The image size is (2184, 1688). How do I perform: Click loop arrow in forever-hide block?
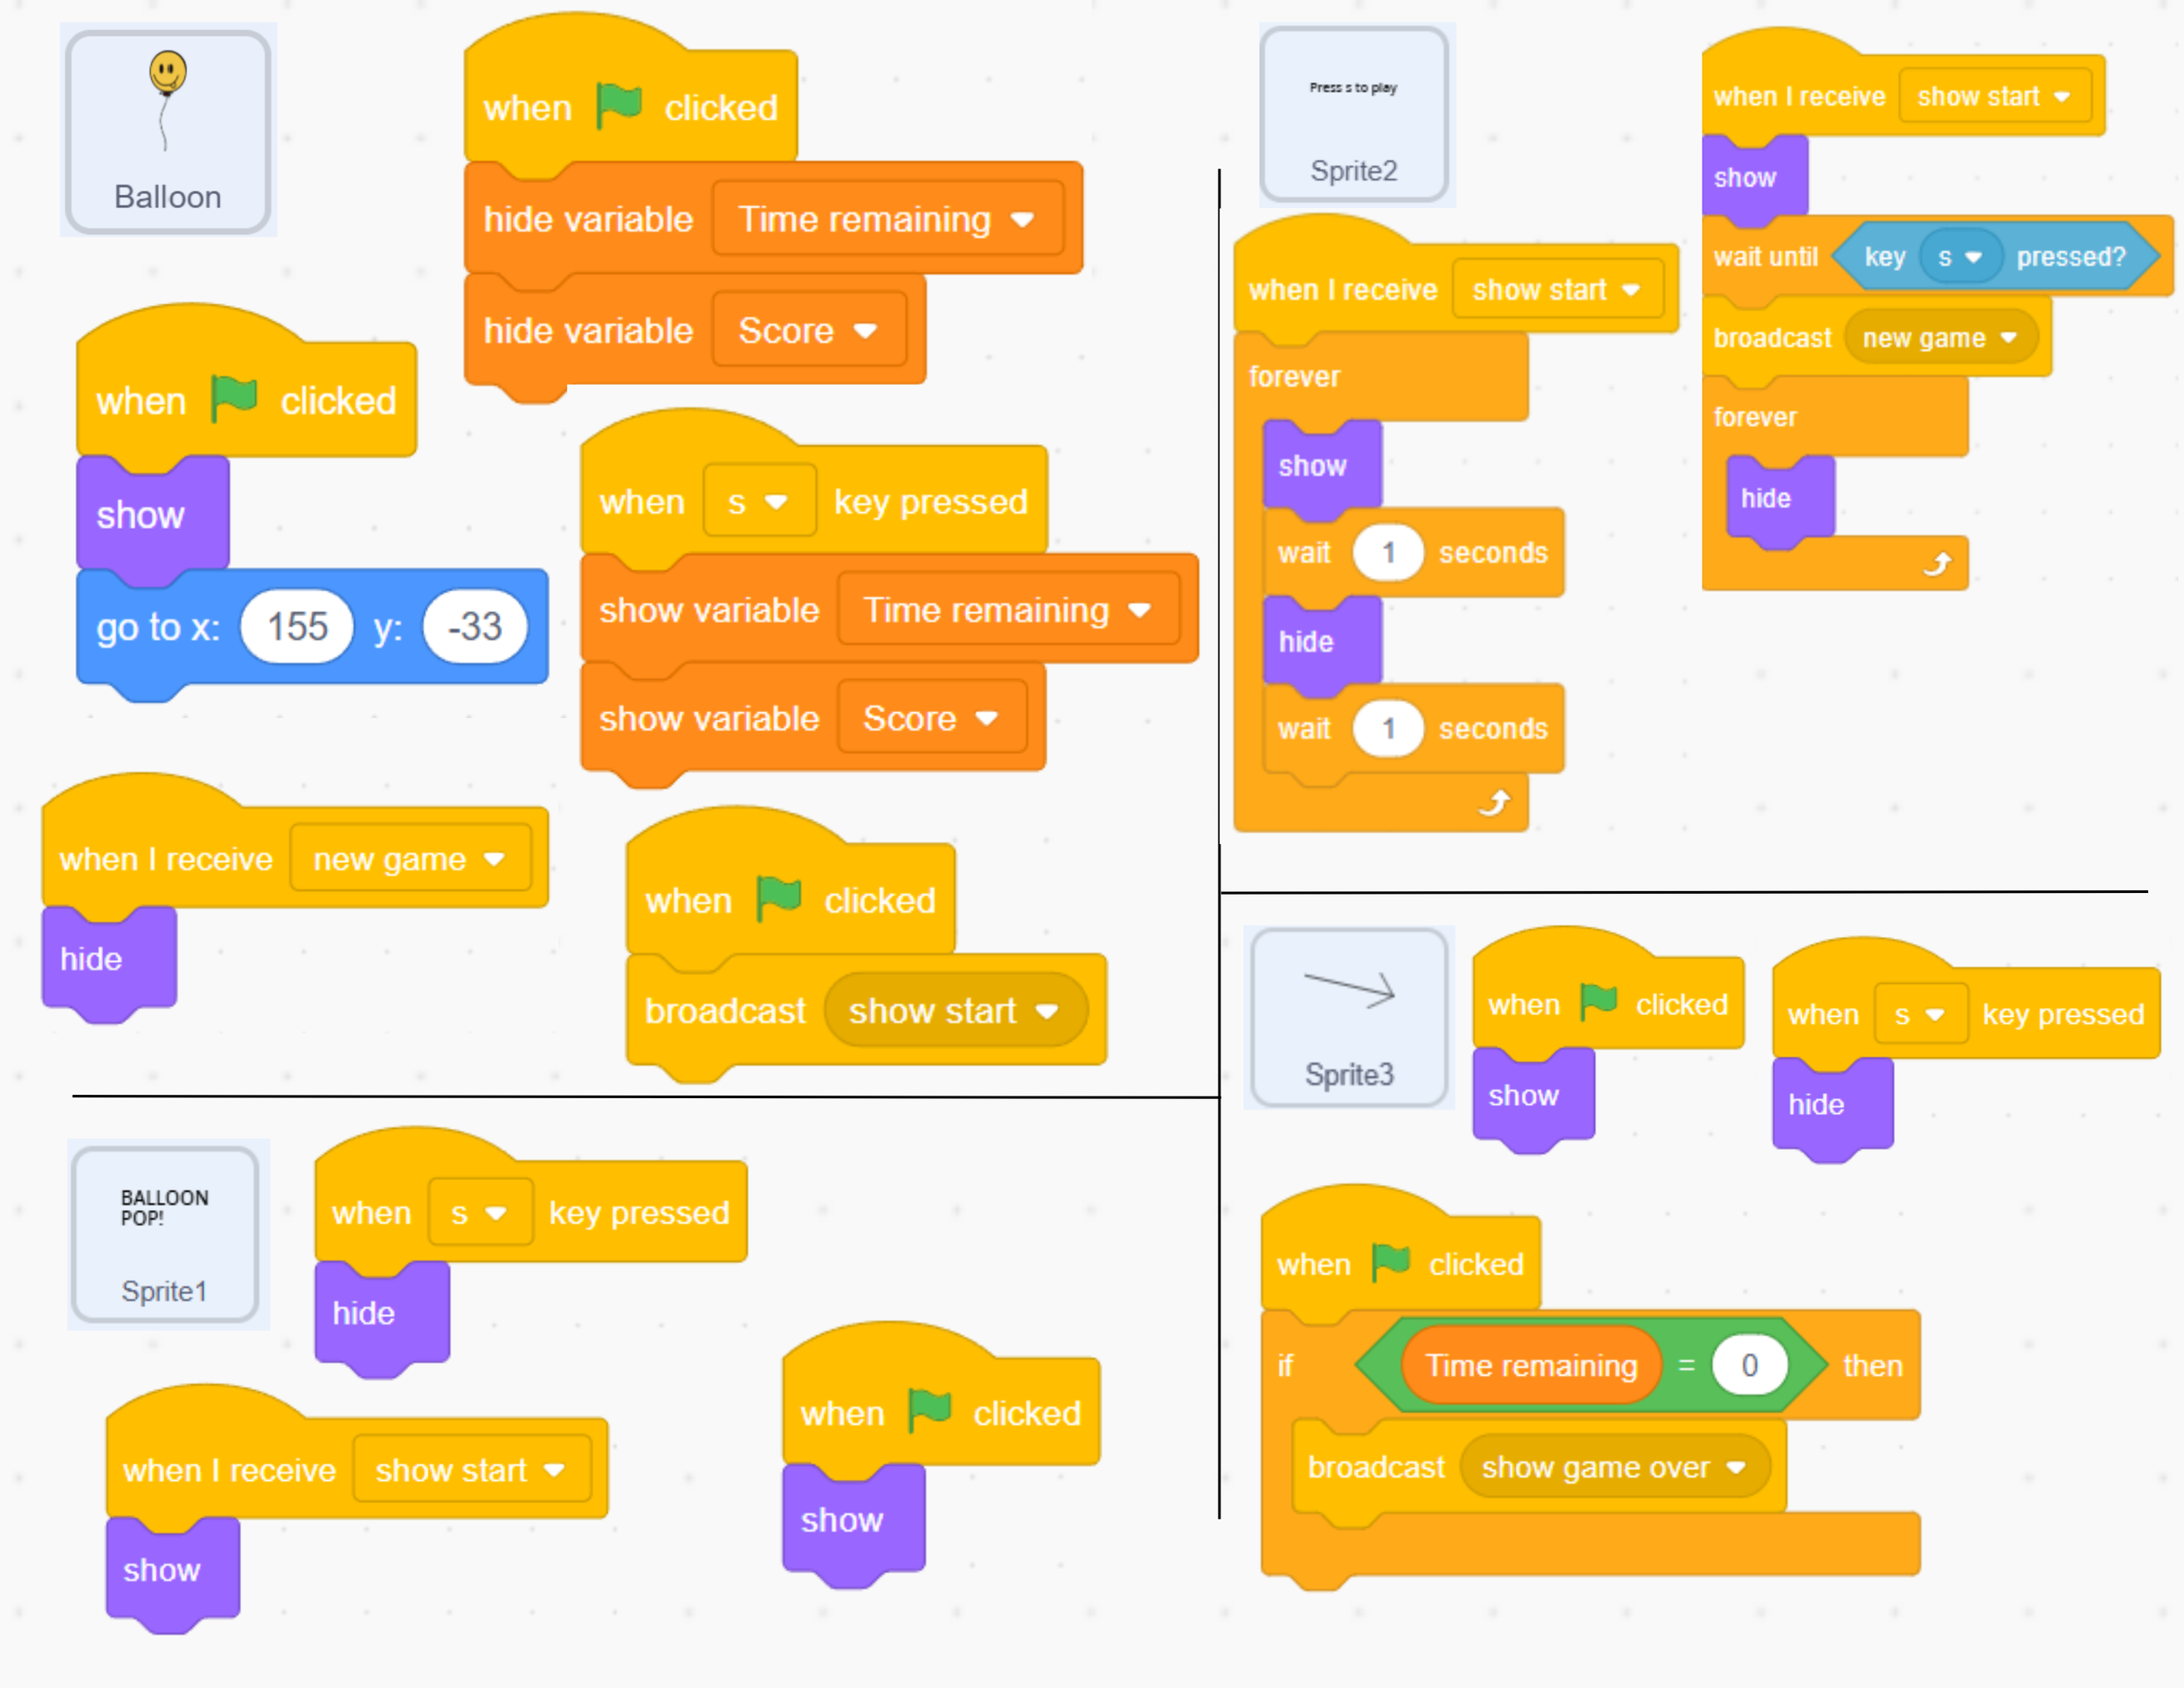[x=1937, y=565]
